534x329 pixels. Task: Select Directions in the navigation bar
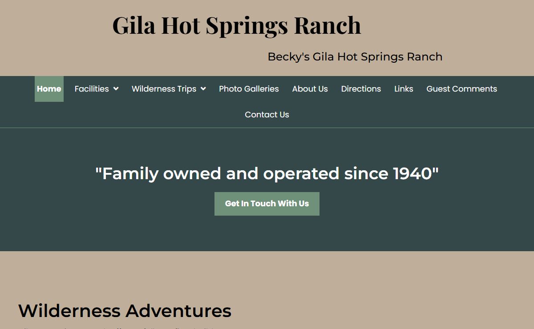[361, 89]
